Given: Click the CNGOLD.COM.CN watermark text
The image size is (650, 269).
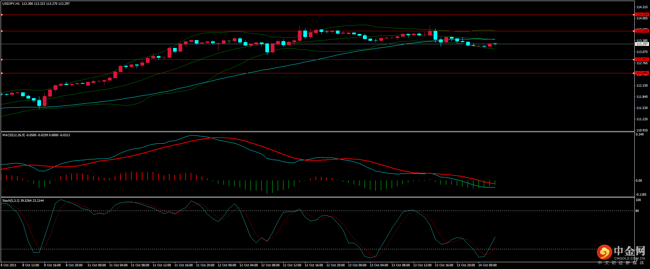Looking at the screenshot, I should (x=629, y=258).
